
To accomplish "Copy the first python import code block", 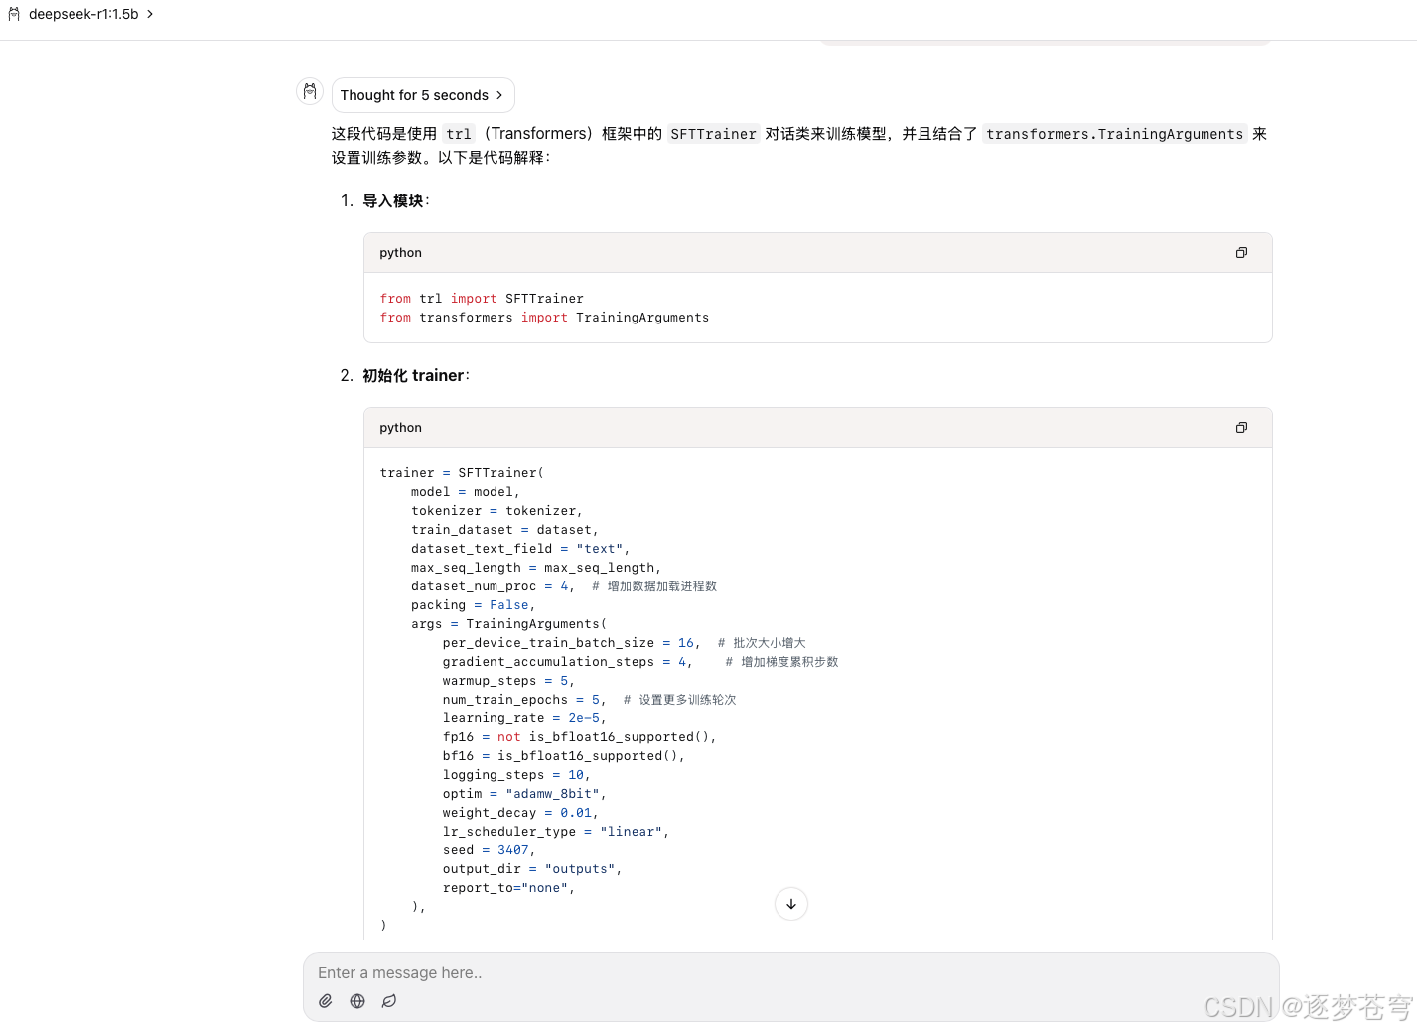I will click(x=1241, y=253).
